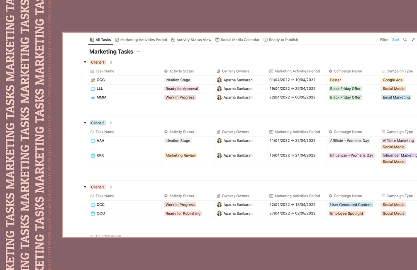The image size is (417, 270).
Task: Click the date range 01/04/2022 → 19/04/2022
Action: pos(292,80)
